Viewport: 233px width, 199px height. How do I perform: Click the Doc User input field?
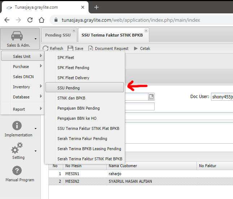point(222,97)
